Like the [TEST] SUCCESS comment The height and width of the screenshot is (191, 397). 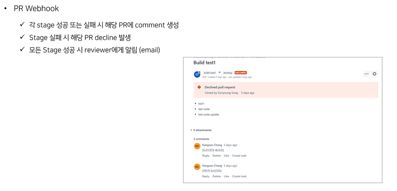tap(226, 177)
